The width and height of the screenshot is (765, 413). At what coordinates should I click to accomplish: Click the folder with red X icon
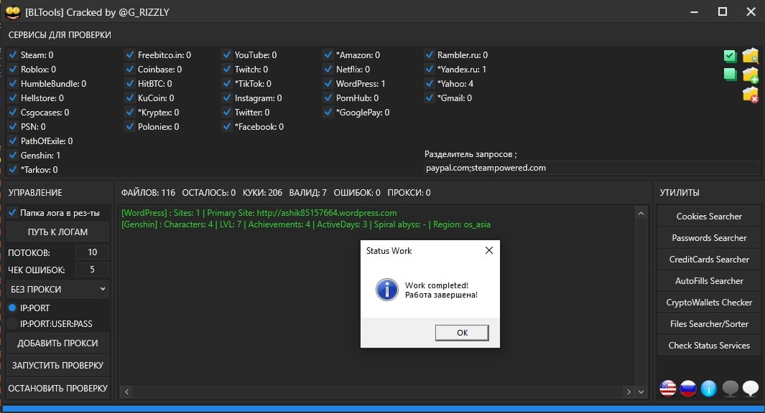tap(751, 95)
